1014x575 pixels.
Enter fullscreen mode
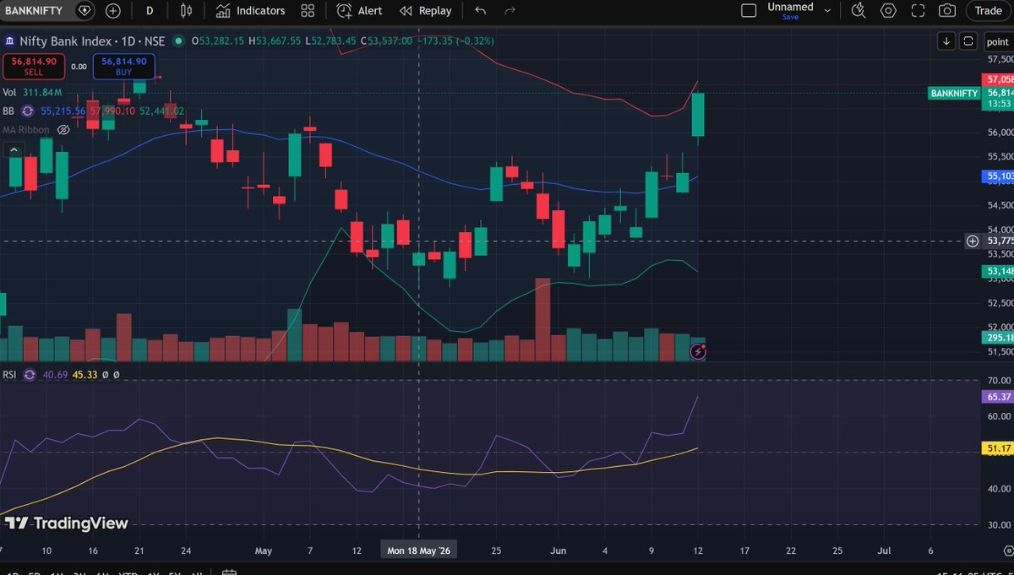click(919, 11)
